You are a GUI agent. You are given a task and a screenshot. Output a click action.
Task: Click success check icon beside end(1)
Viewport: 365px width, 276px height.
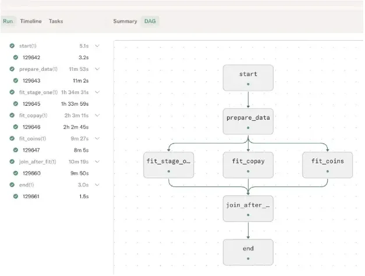pos(12,185)
